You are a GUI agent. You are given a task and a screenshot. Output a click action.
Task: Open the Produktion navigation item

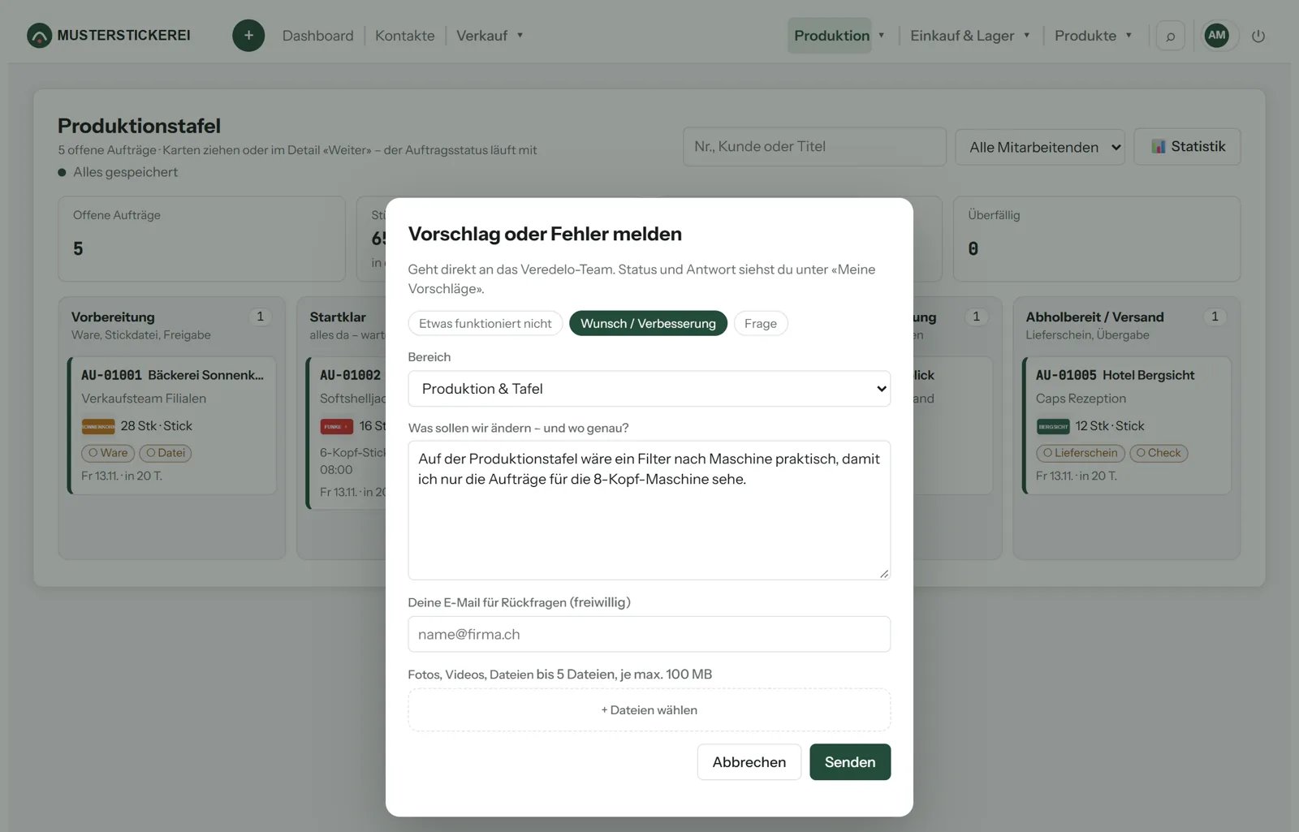(831, 36)
